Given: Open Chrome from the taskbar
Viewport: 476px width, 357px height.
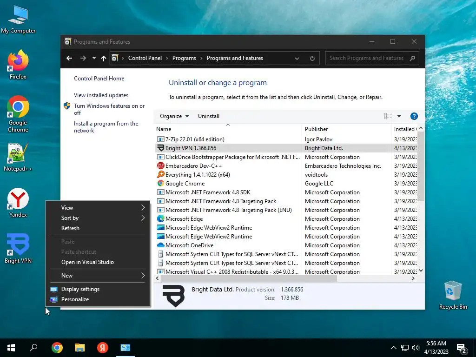Looking at the screenshot, I should (x=57, y=348).
